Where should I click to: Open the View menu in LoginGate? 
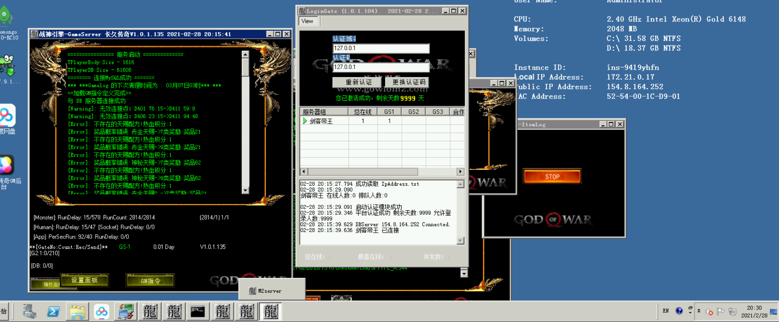click(307, 21)
